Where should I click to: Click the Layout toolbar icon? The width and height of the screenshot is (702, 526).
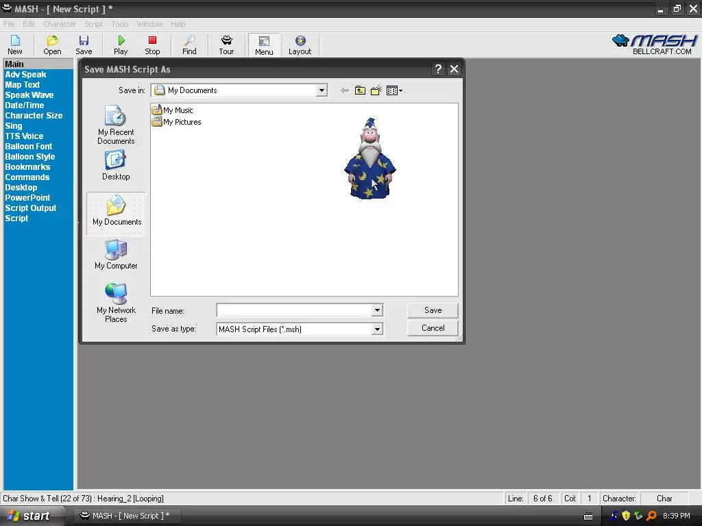[300, 45]
